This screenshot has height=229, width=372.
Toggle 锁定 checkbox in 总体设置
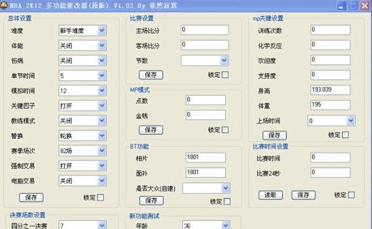[101, 198]
